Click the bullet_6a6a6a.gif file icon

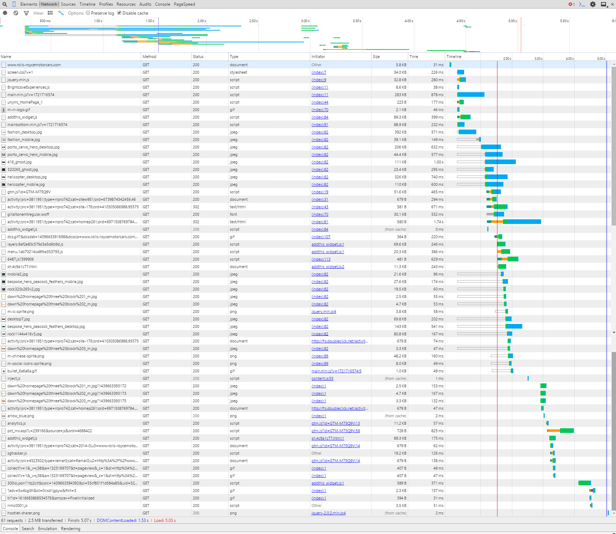point(4,371)
